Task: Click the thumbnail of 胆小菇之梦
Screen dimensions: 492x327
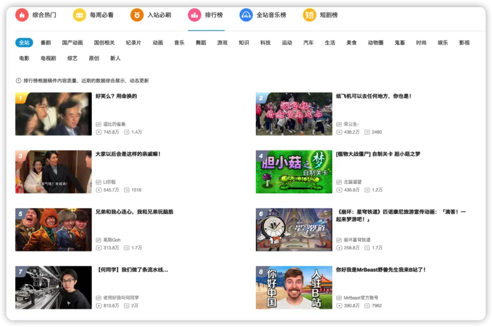Action: [x=294, y=172]
